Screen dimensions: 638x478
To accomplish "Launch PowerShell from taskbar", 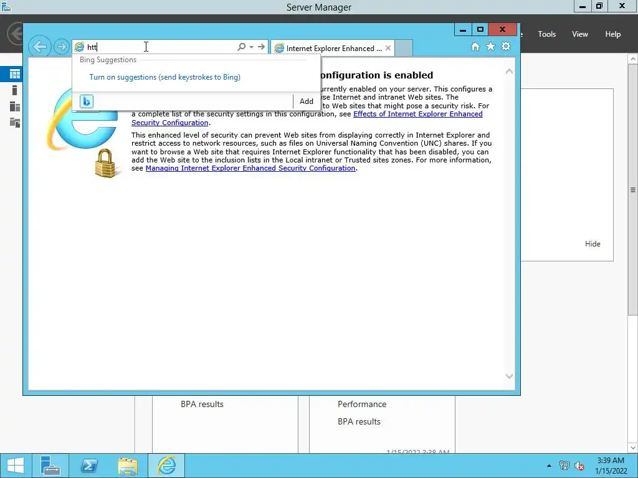I will pyautogui.click(x=88, y=466).
